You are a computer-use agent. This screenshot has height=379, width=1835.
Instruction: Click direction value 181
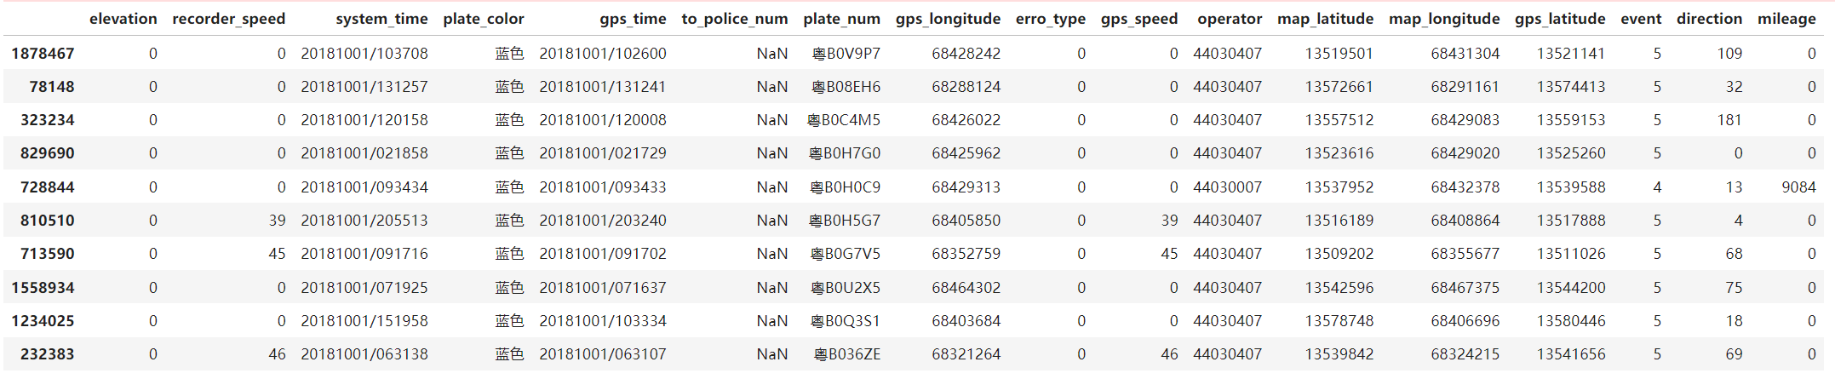click(x=1729, y=120)
